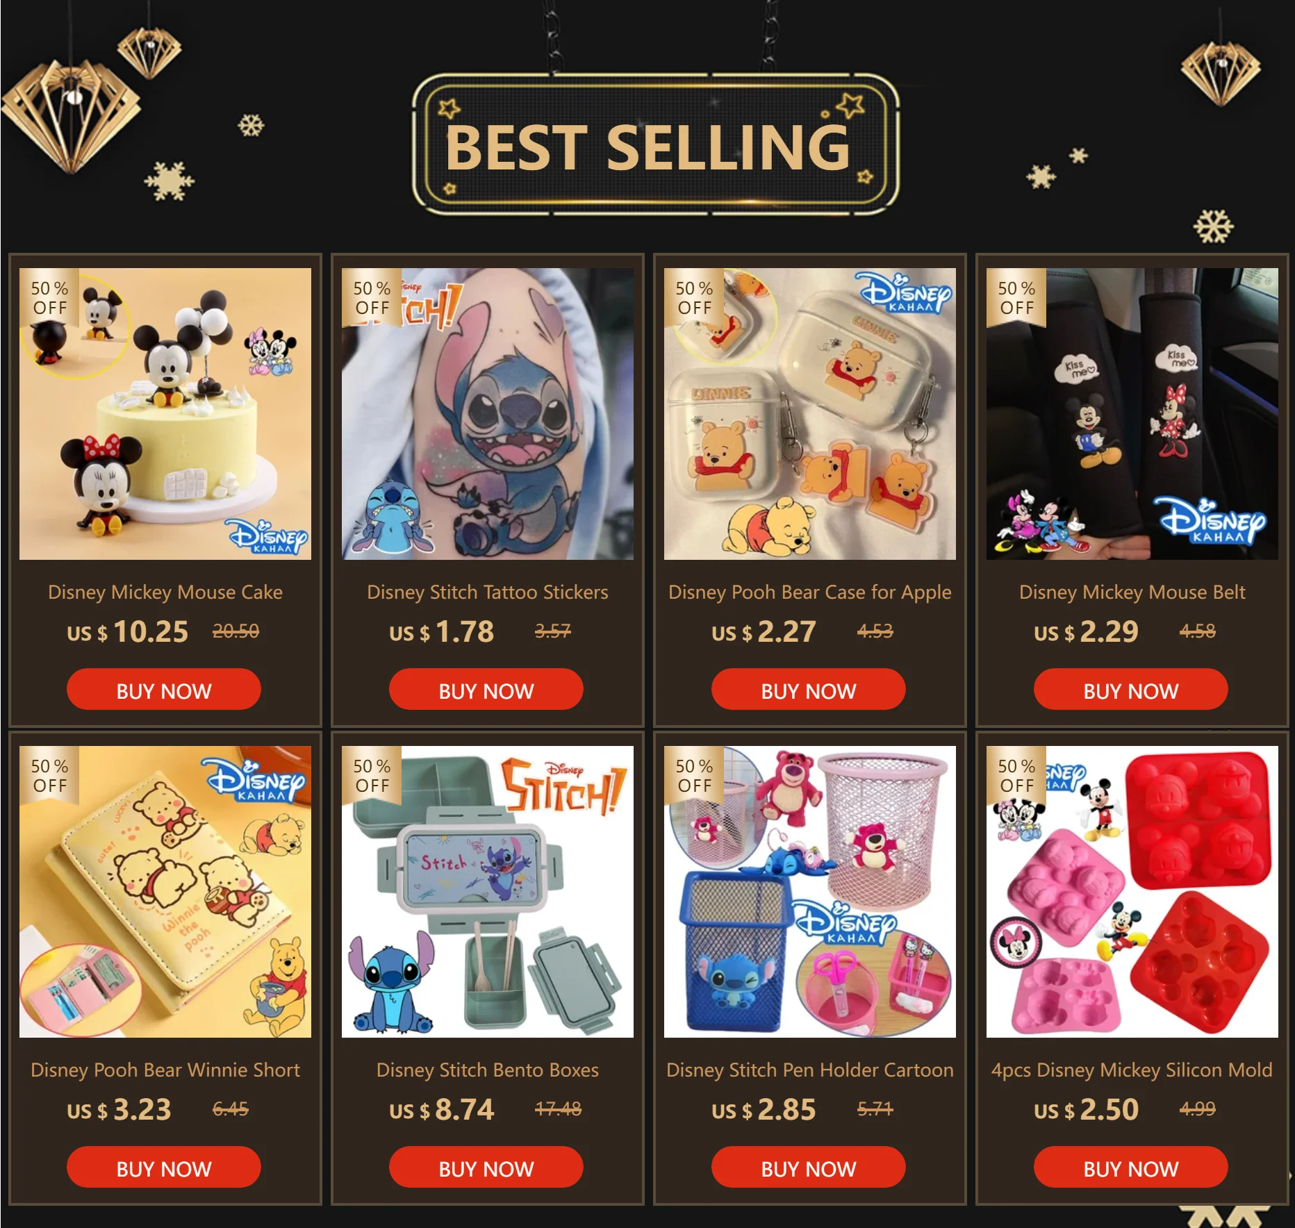Screen dimensions: 1295x1228
Task: Open the Pooh Bear wallet product image
Action: pos(165,892)
